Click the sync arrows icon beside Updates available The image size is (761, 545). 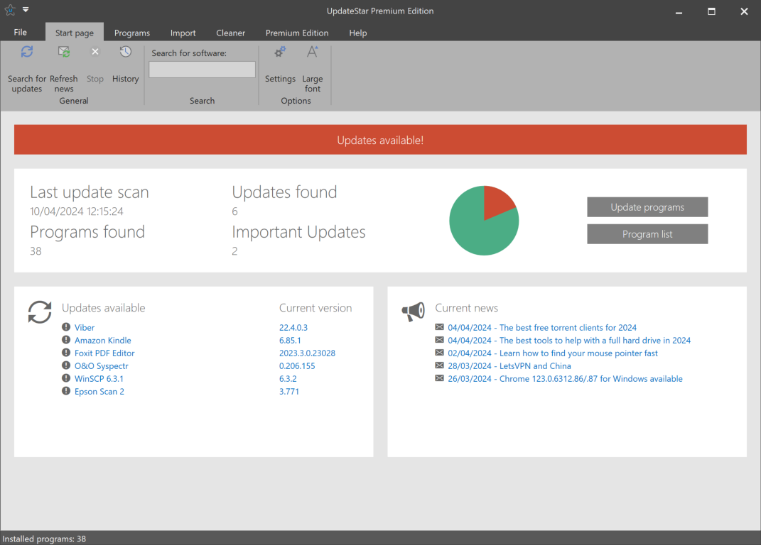point(40,312)
